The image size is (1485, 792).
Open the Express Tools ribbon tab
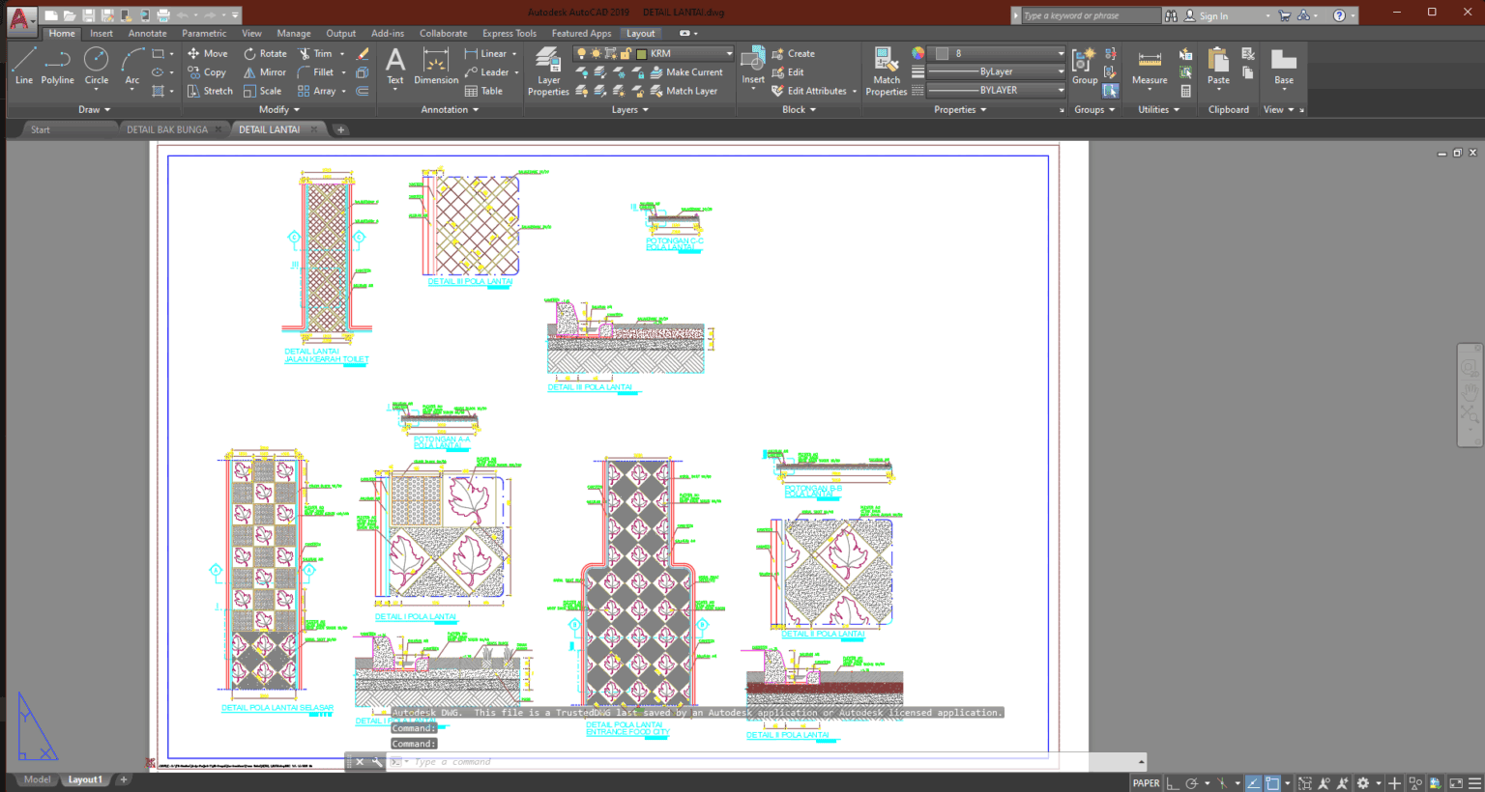click(510, 32)
